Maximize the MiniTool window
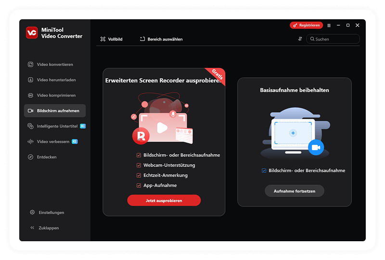The image size is (385, 260). point(348,26)
